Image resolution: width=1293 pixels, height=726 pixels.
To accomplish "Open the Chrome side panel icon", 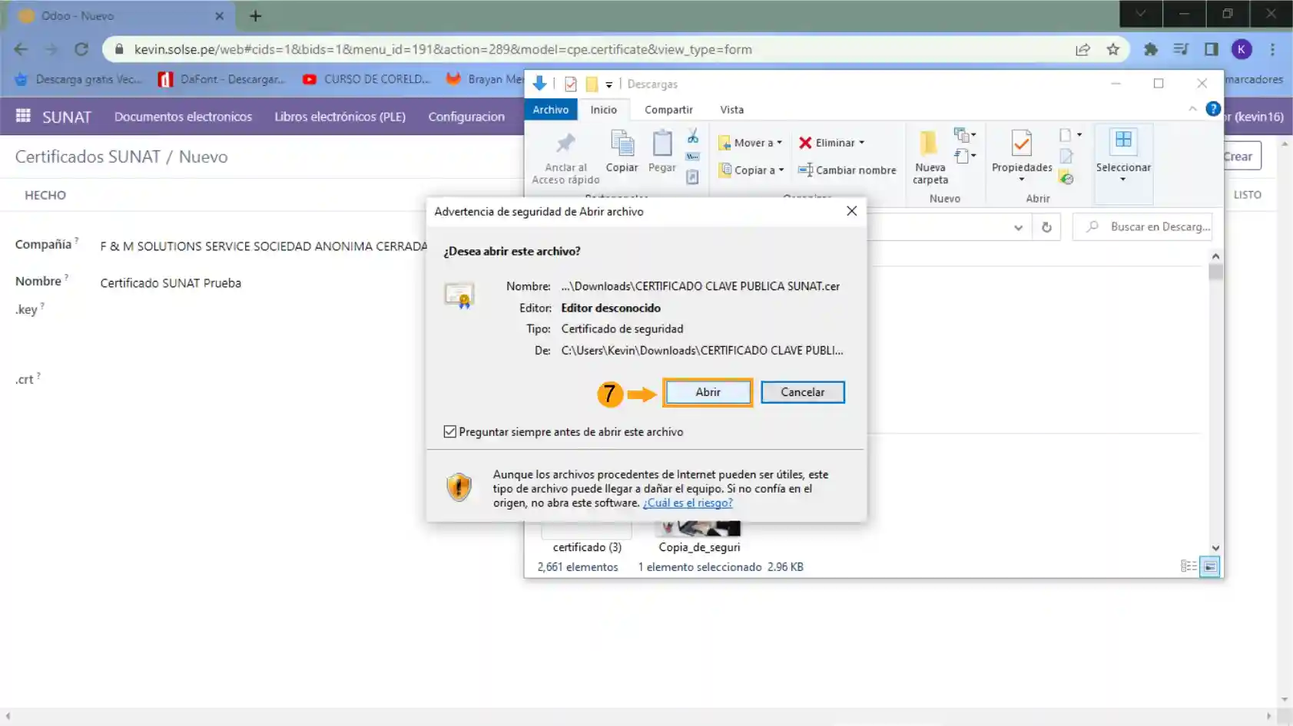I will [x=1211, y=49].
